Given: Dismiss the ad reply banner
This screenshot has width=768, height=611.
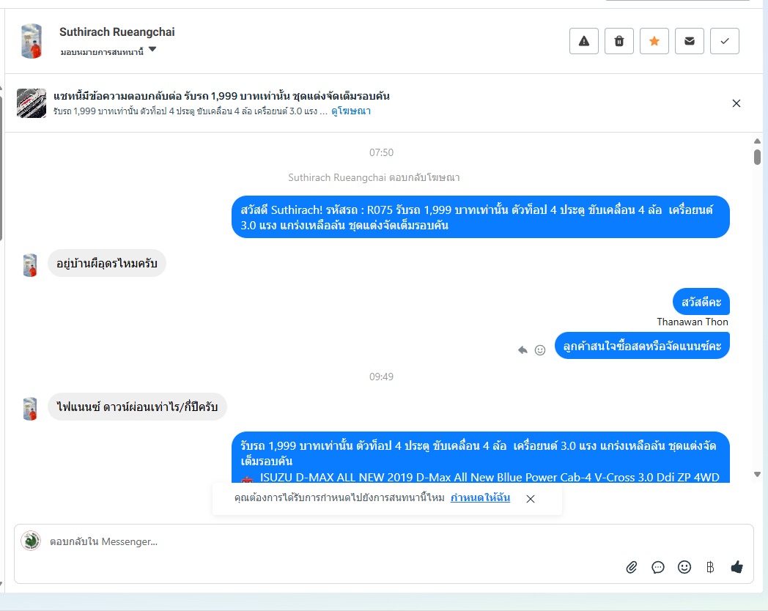Looking at the screenshot, I should pos(736,103).
